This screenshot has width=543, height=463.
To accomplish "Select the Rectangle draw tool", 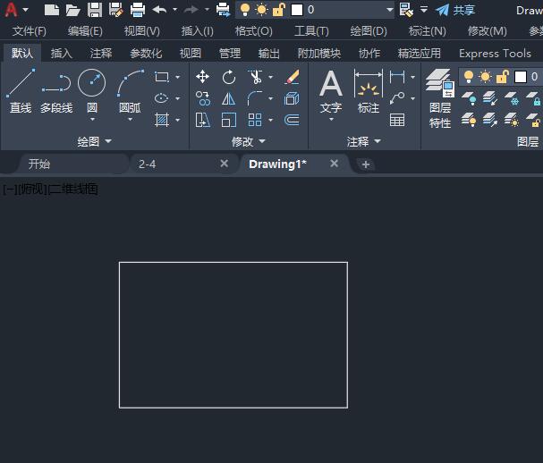I will click(161, 77).
